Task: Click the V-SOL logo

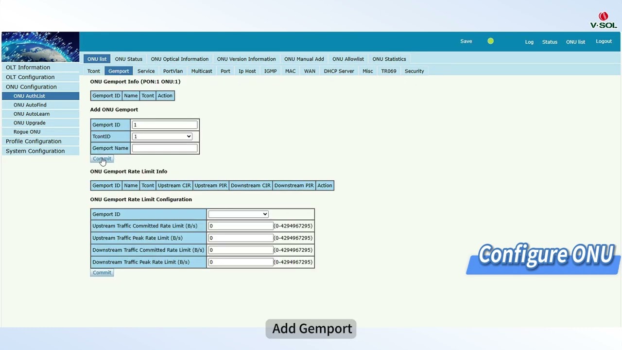Action: (x=603, y=20)
